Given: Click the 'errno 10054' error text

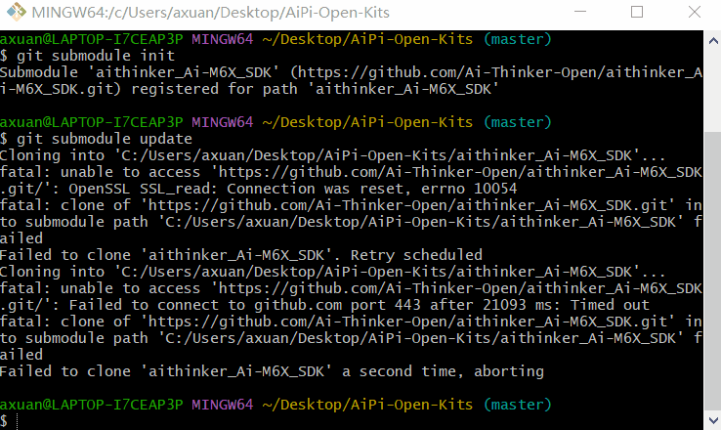Looking at the screenshot, I should point(469,189).
